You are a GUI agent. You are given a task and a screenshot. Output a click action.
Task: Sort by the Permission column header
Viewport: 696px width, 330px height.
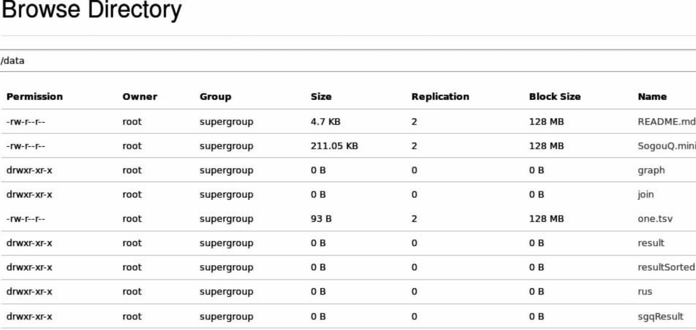click(34, 97)
